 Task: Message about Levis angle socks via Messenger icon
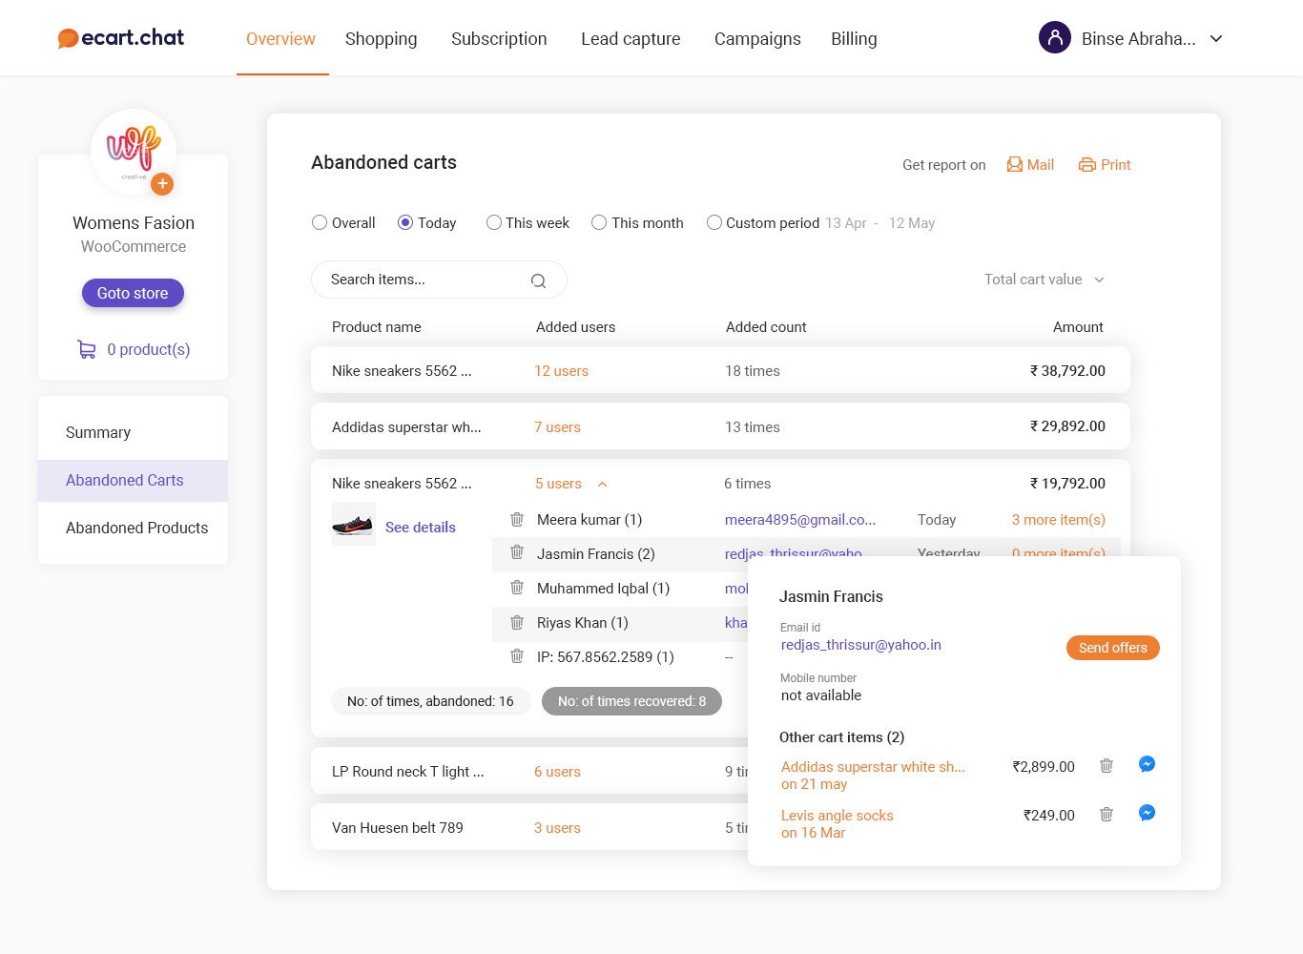tap(1148, 813)
